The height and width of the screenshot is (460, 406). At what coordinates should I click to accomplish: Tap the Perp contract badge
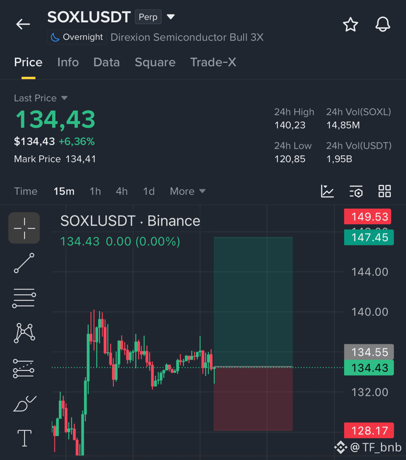click(x=148, y=17)
